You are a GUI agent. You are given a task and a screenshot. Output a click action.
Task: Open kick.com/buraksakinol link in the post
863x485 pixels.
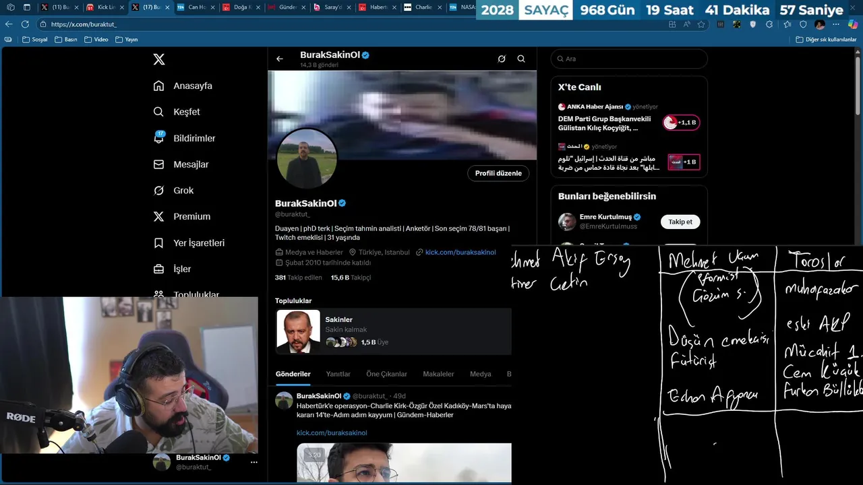click(332, 433)
